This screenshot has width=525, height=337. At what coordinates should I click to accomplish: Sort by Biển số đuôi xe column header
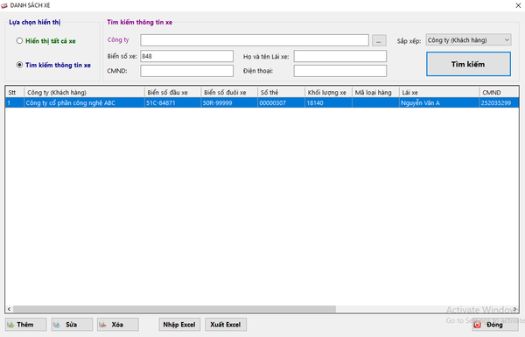pos(229,93)
